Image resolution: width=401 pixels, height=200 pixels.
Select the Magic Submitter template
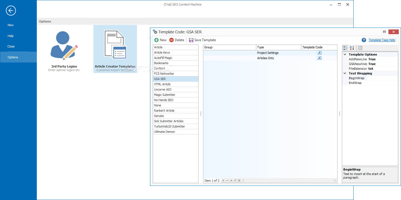click(176, 95)
